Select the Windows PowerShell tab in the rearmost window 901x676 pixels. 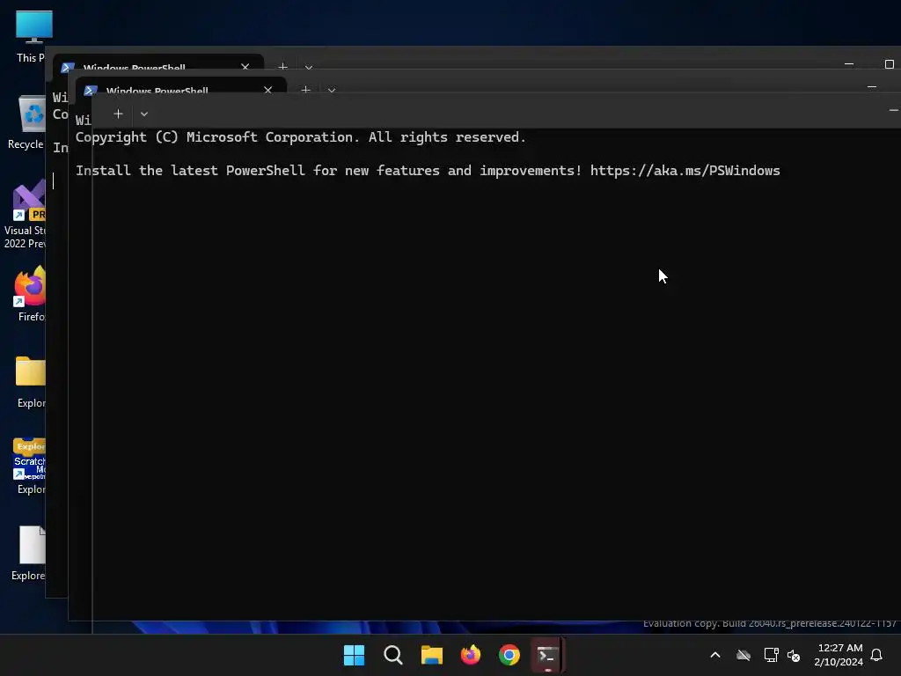pos(158,63)
